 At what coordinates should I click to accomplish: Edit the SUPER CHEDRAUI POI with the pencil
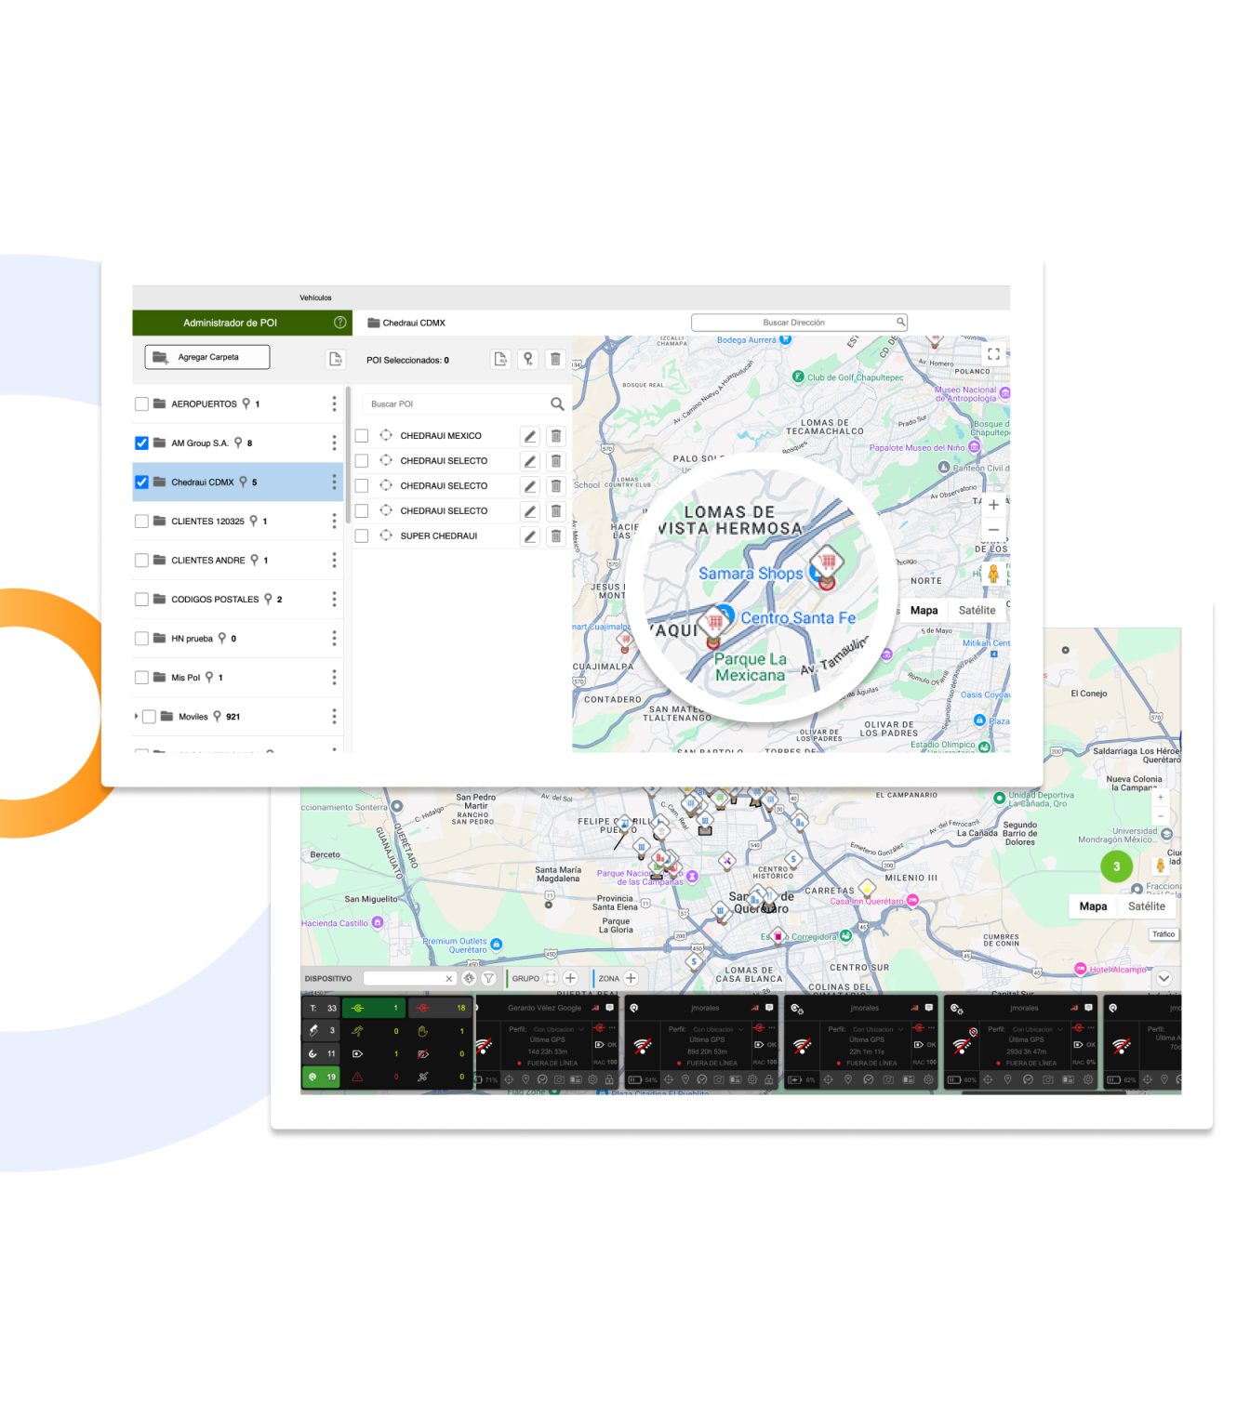click(x=529, y=535)
